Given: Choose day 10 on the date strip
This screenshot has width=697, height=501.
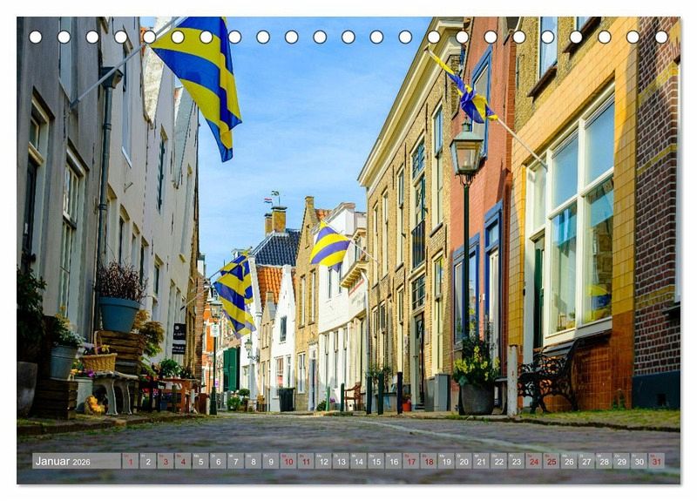Looking at the screenshot, I should [x=288, y=461].
